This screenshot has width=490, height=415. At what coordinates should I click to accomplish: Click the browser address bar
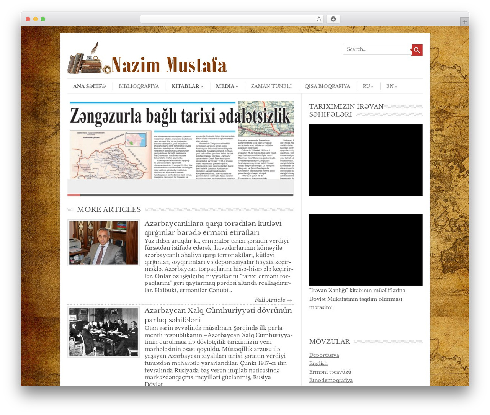[x=232, y=19]
